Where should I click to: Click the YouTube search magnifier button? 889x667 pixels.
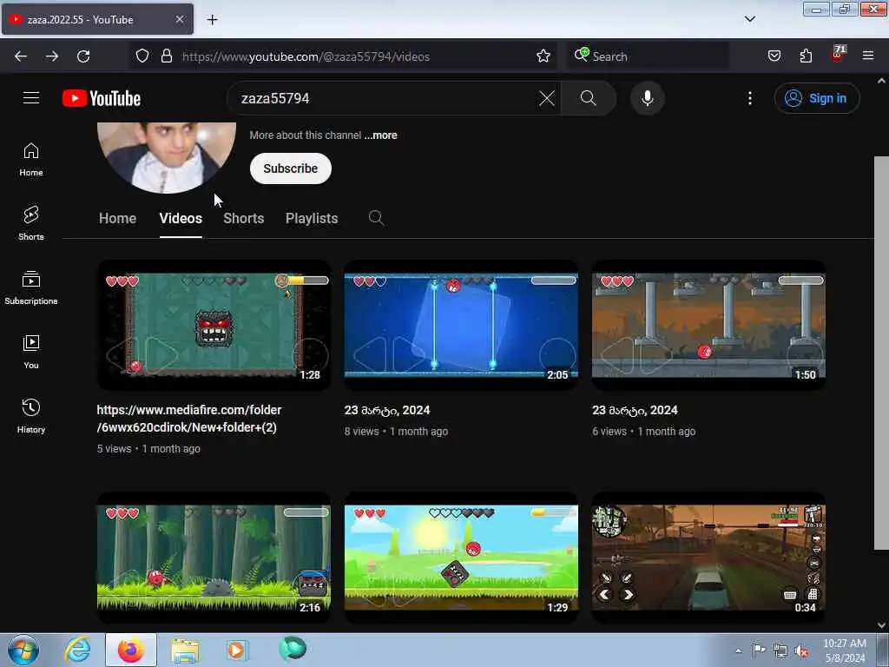click(x=588, y=98)
